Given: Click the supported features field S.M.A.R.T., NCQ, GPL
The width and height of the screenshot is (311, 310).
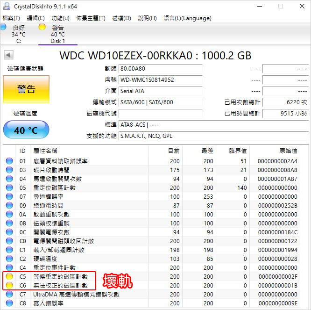Looking at the screenshot, I should pyautogui.click(x=213, y=136).
